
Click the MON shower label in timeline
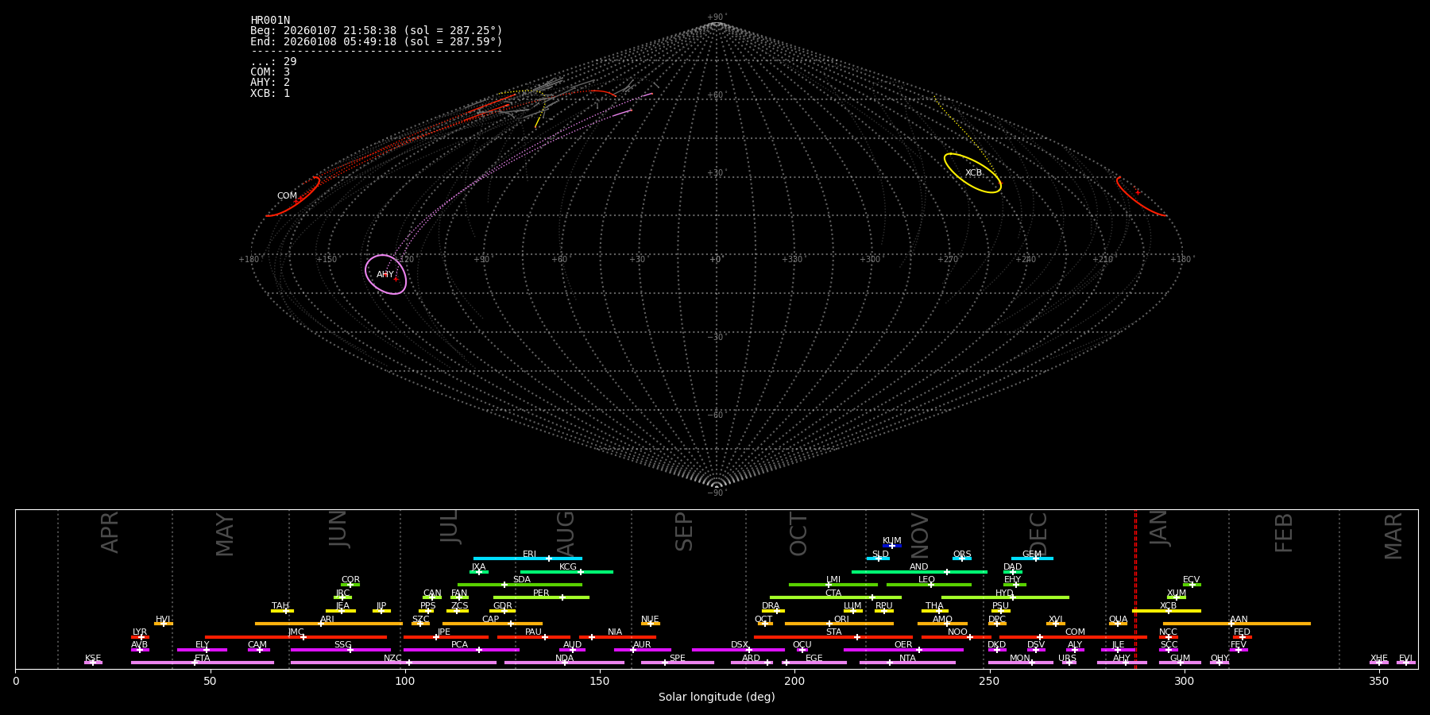(x=1019, y=659)
